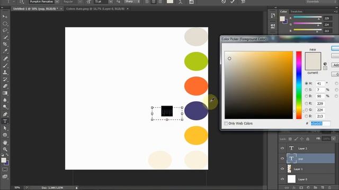Select the Ellipse shape tool
339x190 pixels.
[5, 135]
